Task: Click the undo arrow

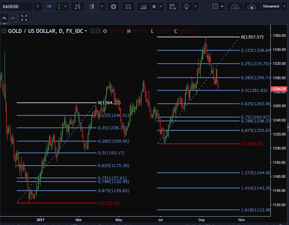Action: (x=5, y=18)
